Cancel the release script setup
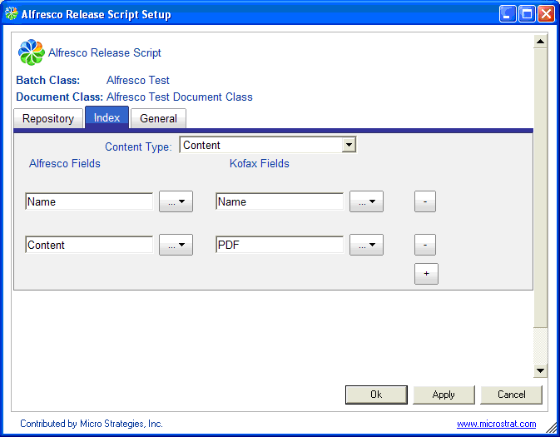Screen dimensions: 560x437 pyautogui.click(x=511, y=395)
